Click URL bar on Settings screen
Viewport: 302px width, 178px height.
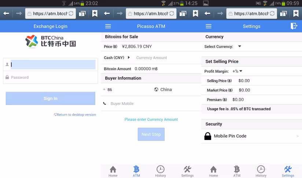click(x=252, y=13)
